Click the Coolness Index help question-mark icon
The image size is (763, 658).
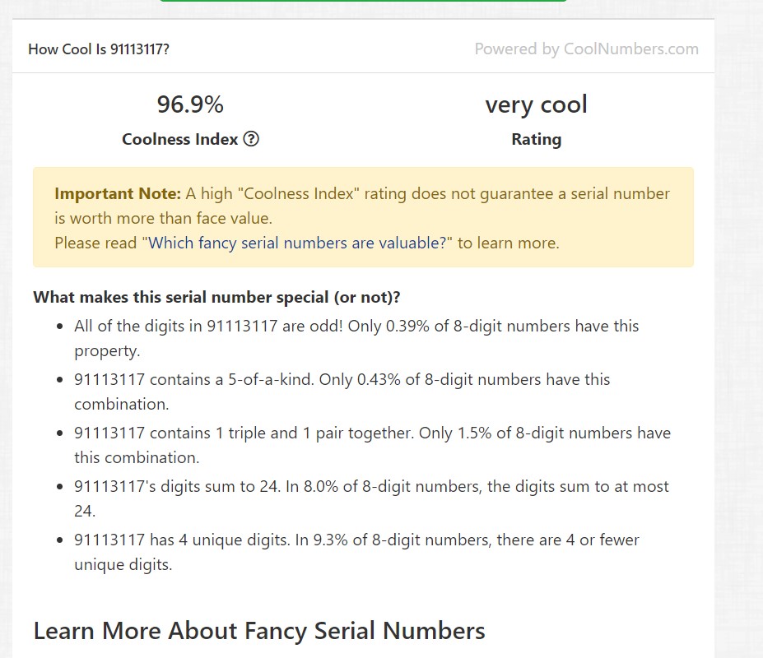252,139
